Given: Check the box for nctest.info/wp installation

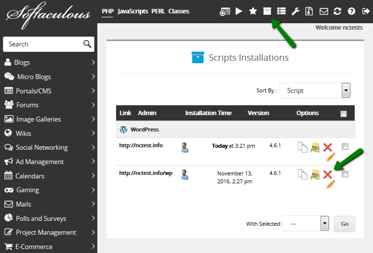Looking at the screenshot, I should pos(345,174).
